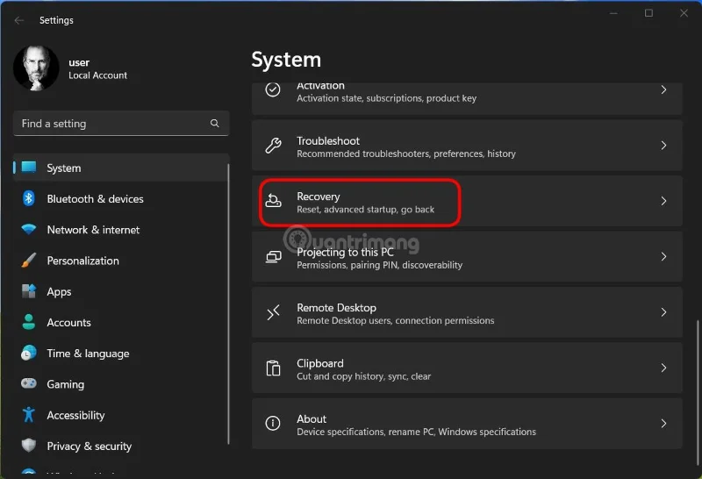The width and height of the screenshot is (702, 479).
Task: Open Clipboard chevron arrow
Action: 663,368
